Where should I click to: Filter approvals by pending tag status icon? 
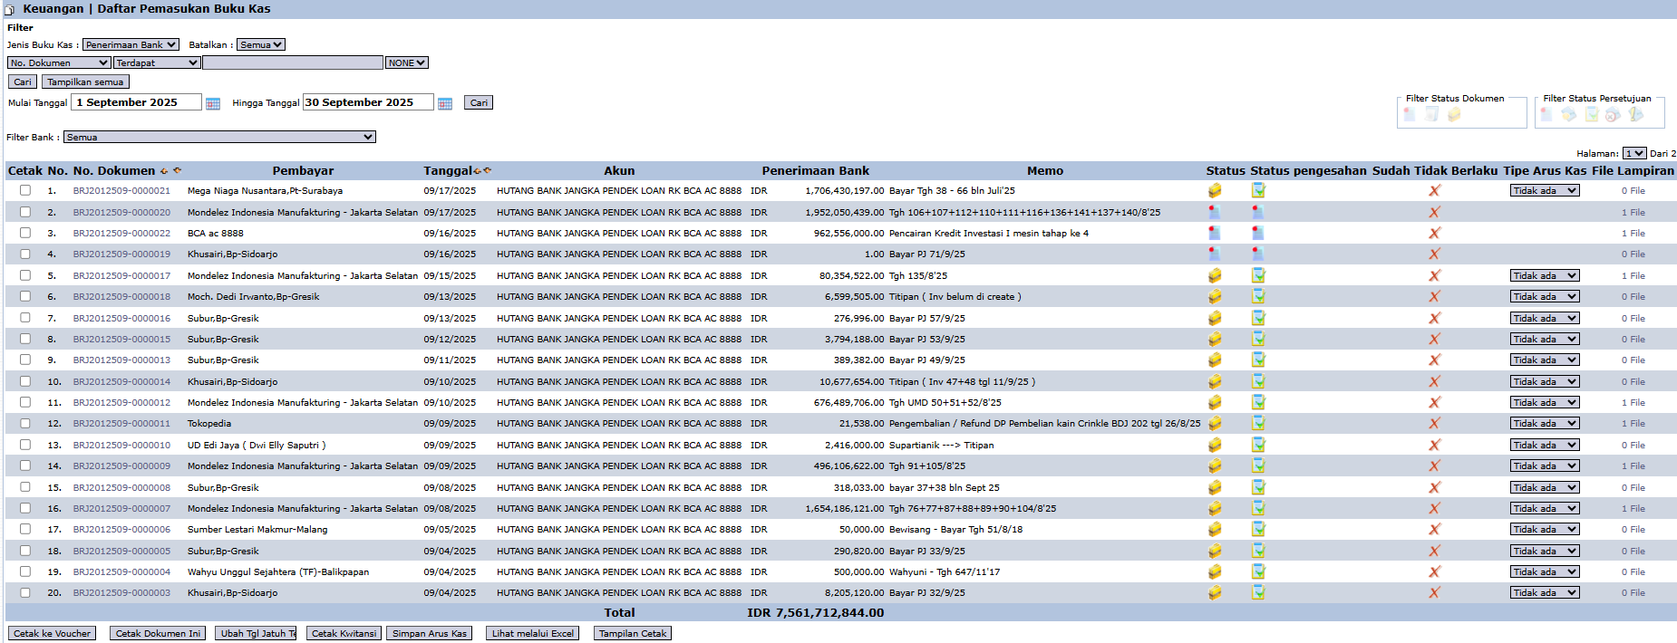coord(1568,114)
